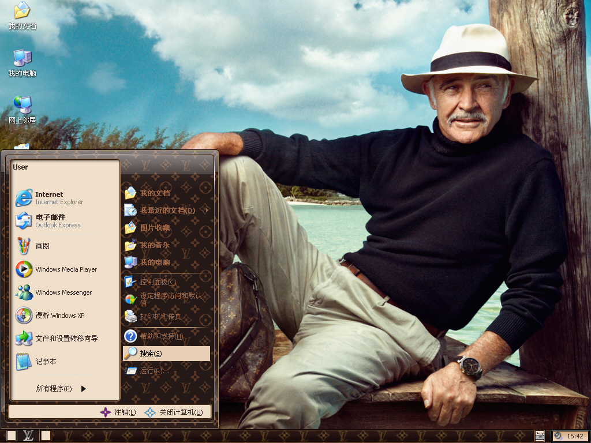This screenshot has width=591, height=443.
Task: Expand 所有程序(P) all programs arrow
Action: pos(83,388)
